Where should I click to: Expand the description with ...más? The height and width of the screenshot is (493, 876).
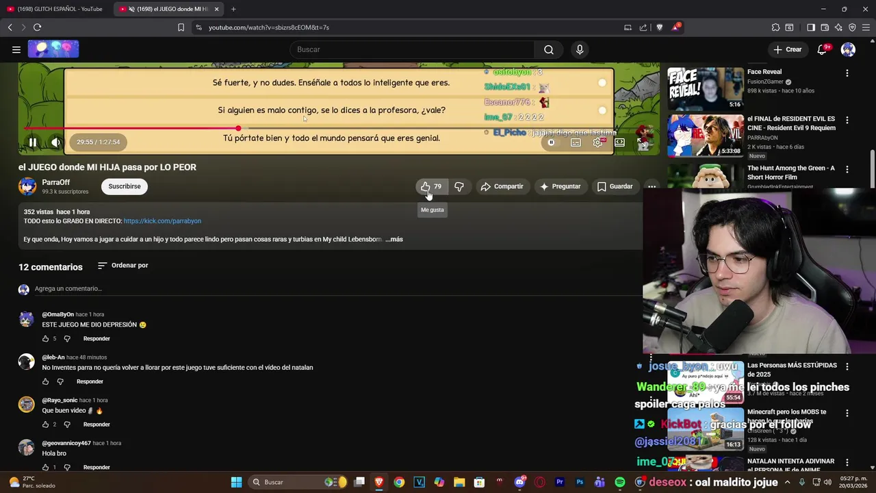[394, 239]
